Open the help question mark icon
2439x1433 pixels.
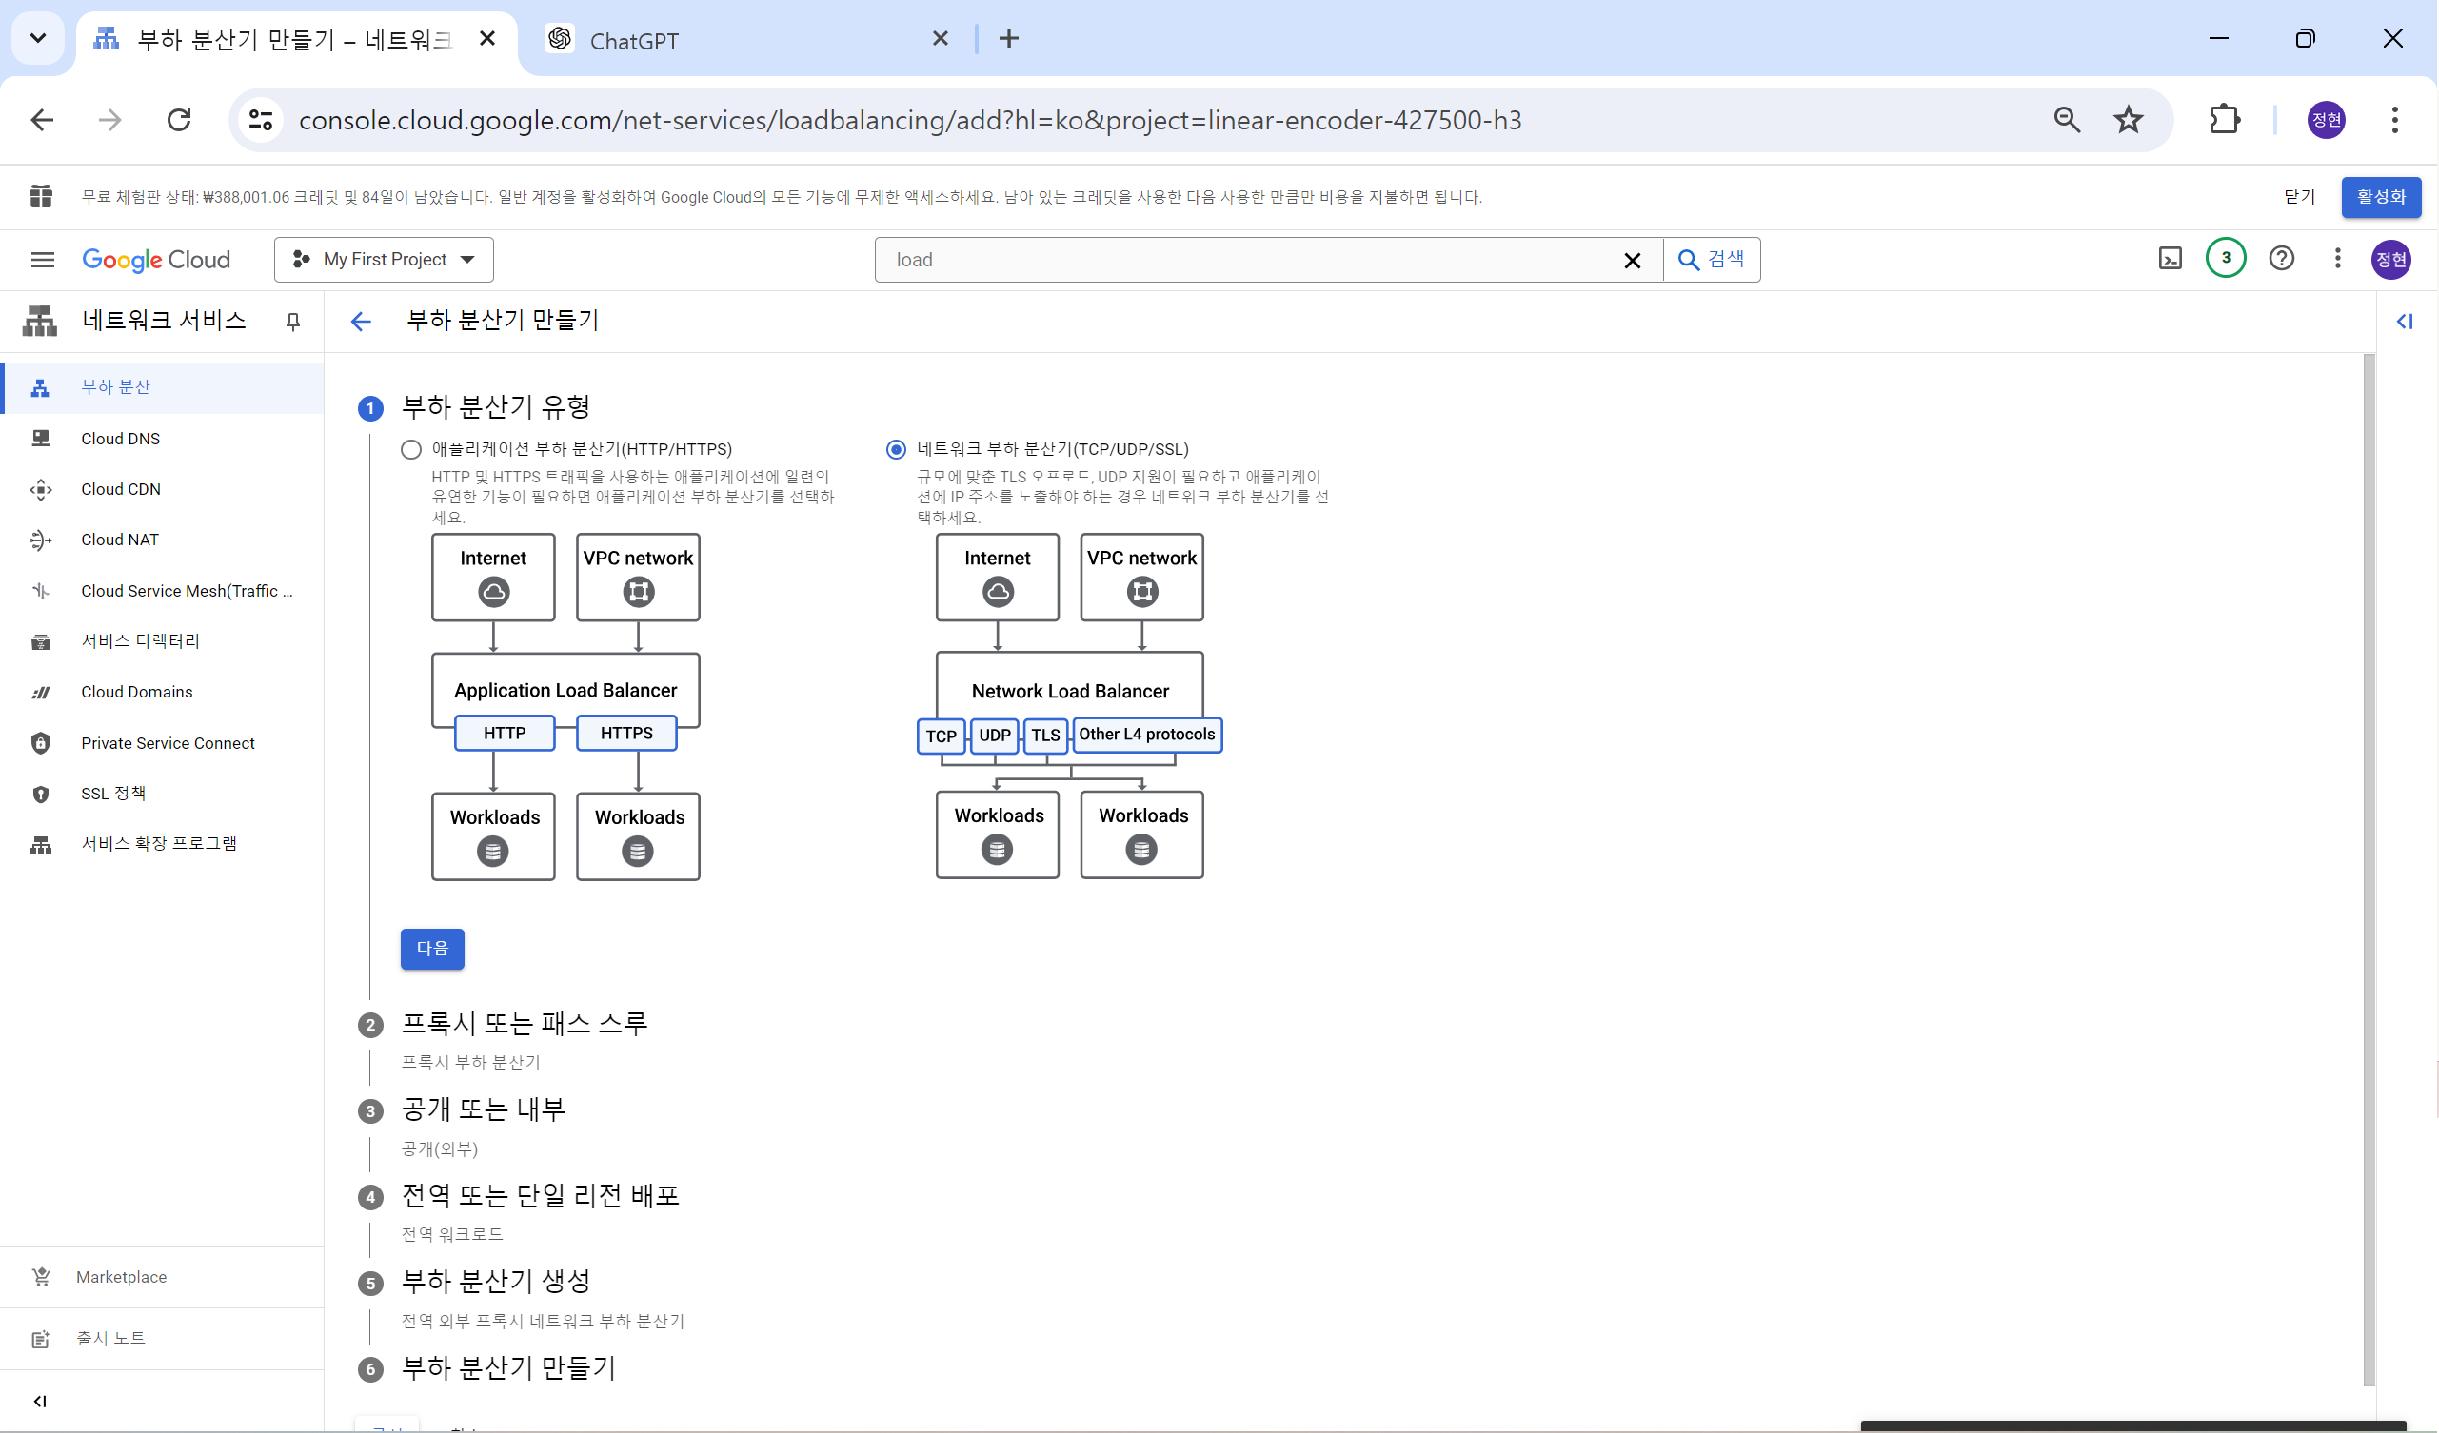point(2281,259)
